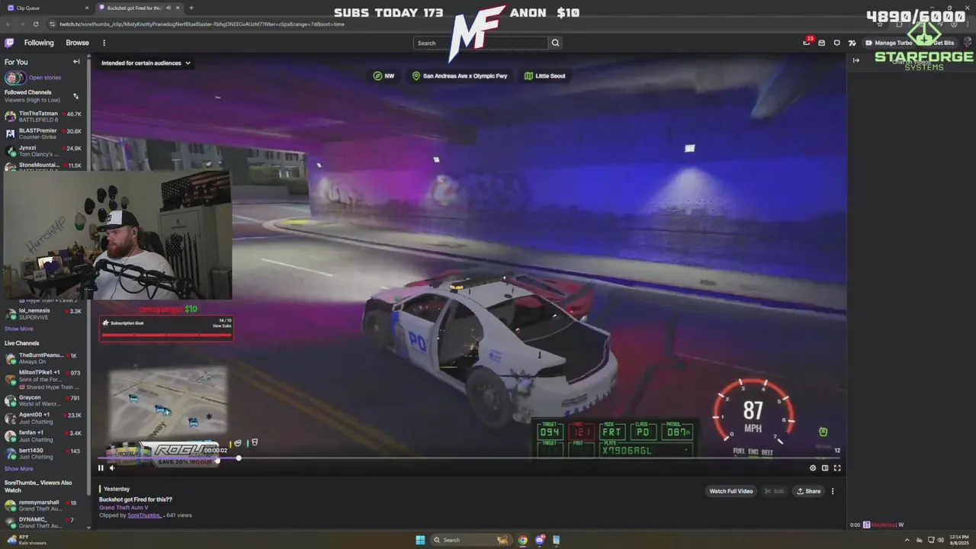Switch player to theatre mode

pos(825,468)
